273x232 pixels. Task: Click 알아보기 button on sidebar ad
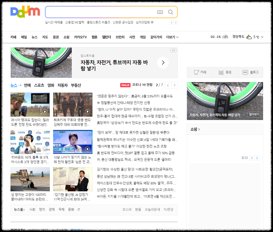coord(254,114)
